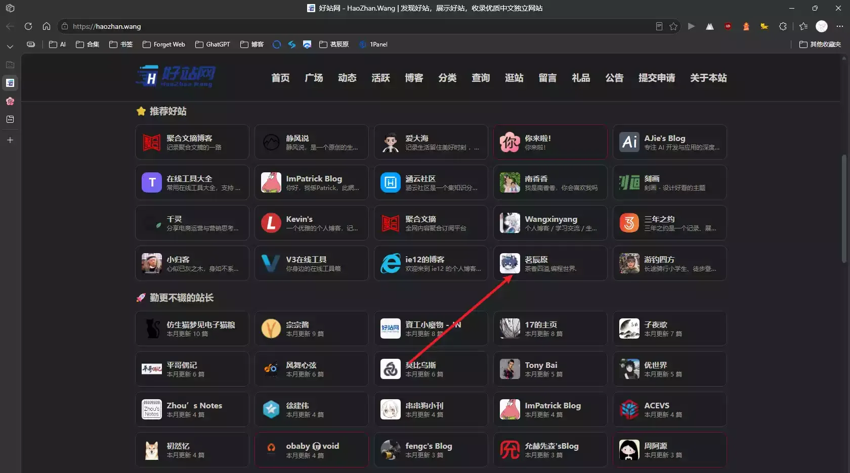Open the 关于本站 navigation item
Image resolution: width=850 pixels, height=473 pixels.
click(708, 78)
